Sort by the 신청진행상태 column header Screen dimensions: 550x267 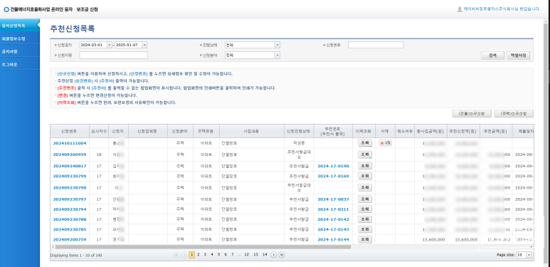point(298,131)
